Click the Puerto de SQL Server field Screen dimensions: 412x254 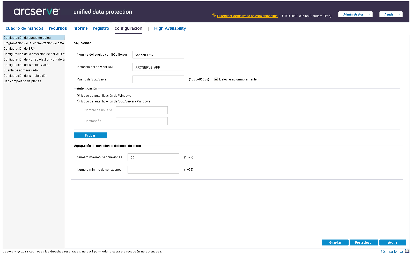click(x=158, y=79)
